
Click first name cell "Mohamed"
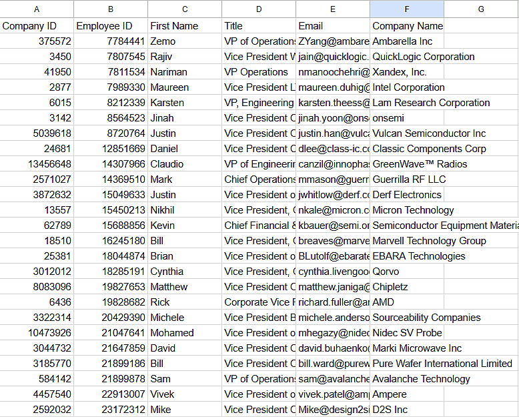tap(185, 333)
